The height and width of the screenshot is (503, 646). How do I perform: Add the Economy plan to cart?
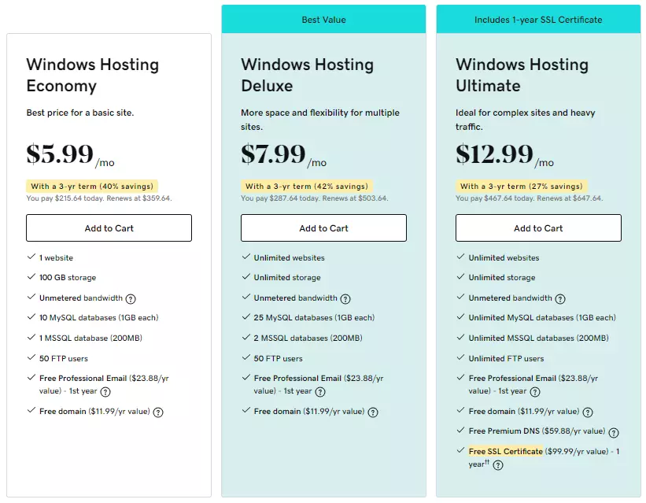(109, 227)
